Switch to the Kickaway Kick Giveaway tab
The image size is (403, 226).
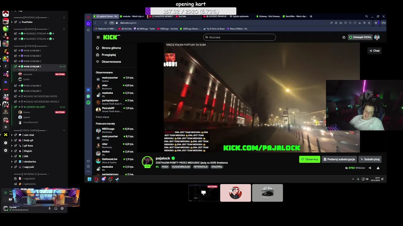coord(268,16)
